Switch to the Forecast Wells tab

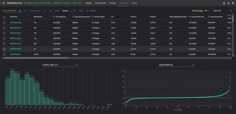click(100, 3)
